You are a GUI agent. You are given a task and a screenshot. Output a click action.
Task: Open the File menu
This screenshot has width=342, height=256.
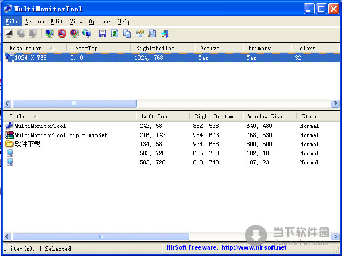[x=12, y=21]
